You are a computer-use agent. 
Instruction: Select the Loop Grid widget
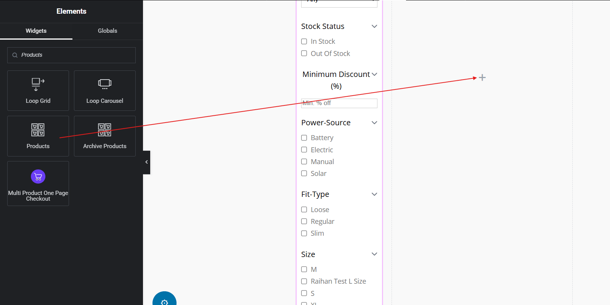[38, 91]
